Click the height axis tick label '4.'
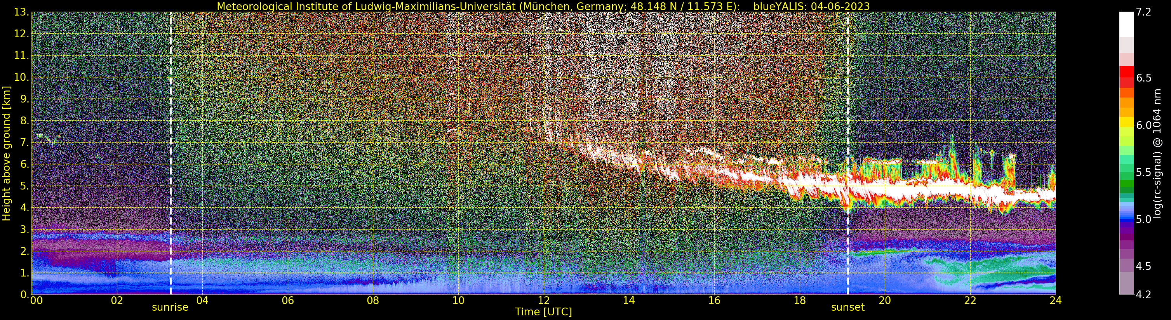The width and height of the screenshot is (1171, 320). [24, 208]
